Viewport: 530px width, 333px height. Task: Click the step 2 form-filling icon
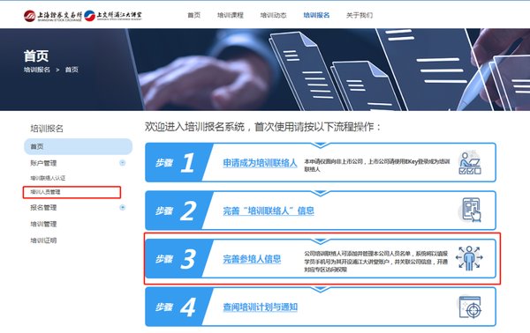pyautogui.click(x=471, y=210)
